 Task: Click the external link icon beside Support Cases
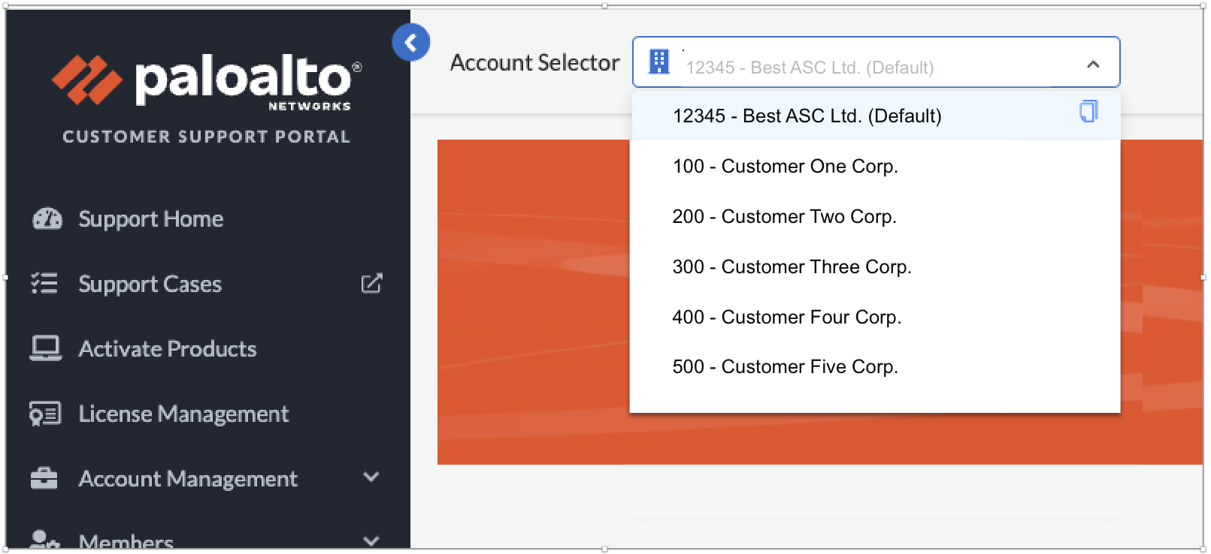pyautogui.click(x=371, y=284)
